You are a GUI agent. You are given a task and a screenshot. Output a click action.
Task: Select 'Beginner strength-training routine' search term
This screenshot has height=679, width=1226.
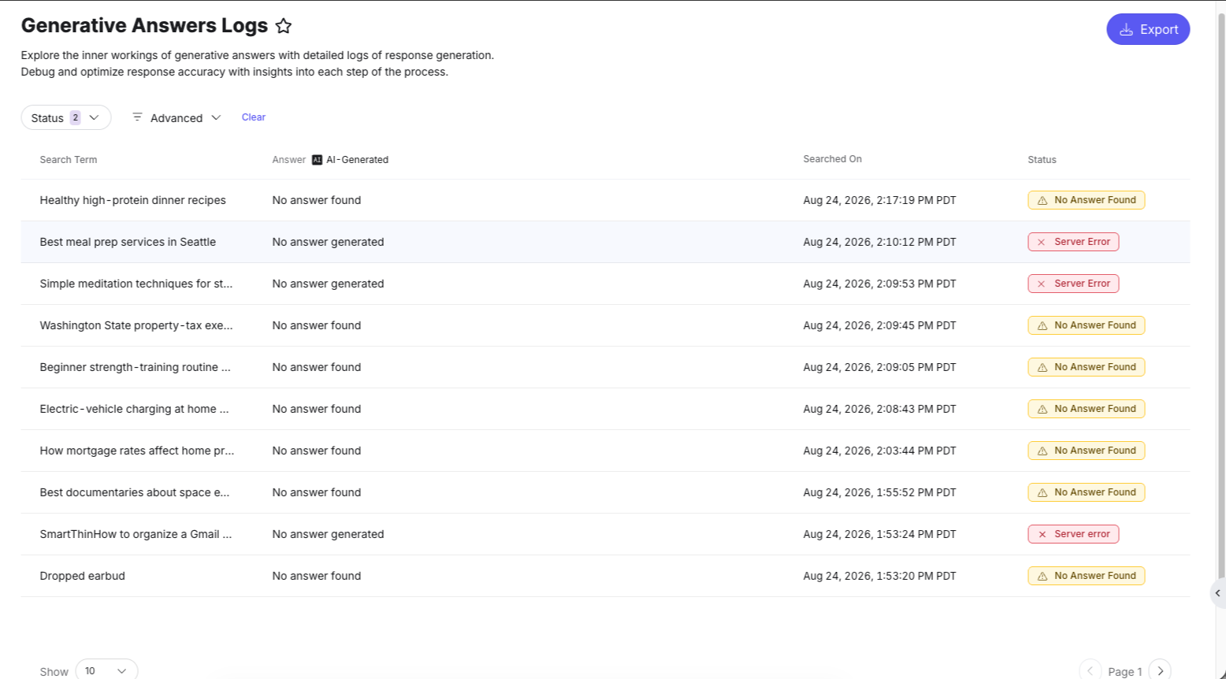pos(136,367)
